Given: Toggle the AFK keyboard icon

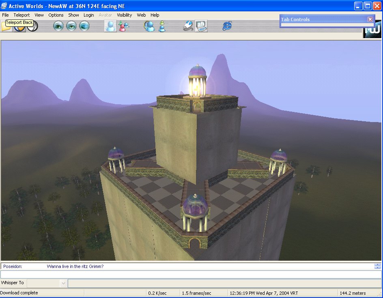Looking at the screenshot, I should click(201, 26).
